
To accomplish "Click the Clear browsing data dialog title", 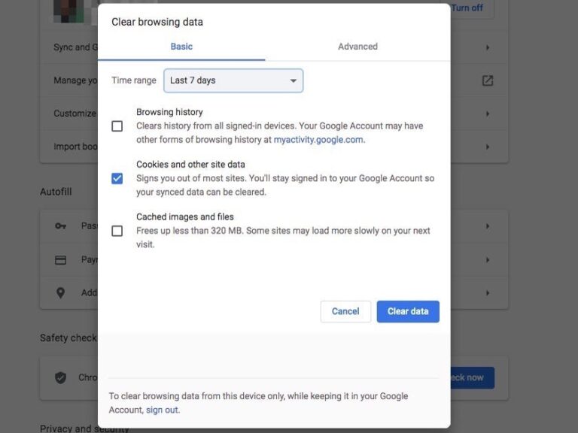I will tap(157, 22).
